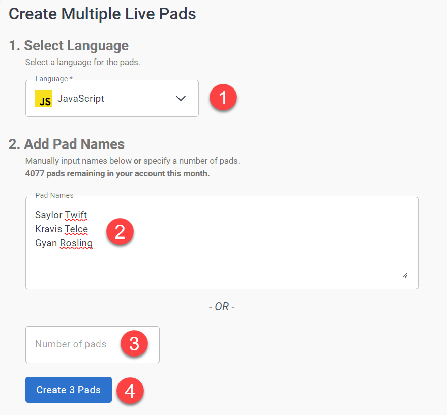Click the red badge numbered 4
The width and height of the screenshot is (447, 415).
tap(130, 390)
